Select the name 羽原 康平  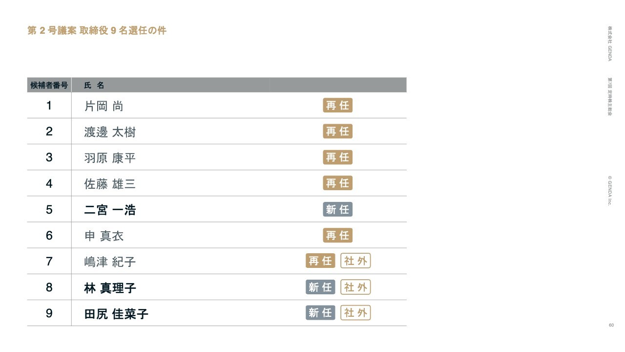tap(110, 158)
